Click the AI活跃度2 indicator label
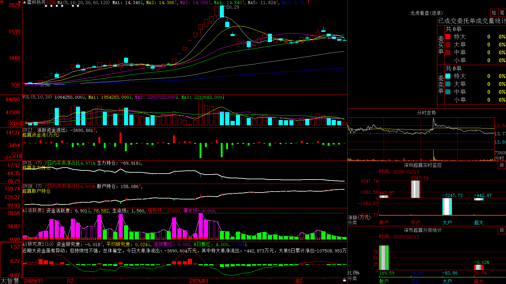 [x=33, y=210]
